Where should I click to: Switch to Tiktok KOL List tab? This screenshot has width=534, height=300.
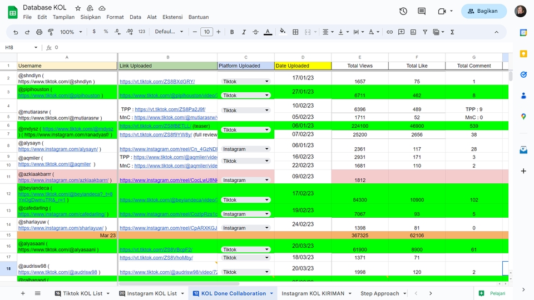pos(82,293)
